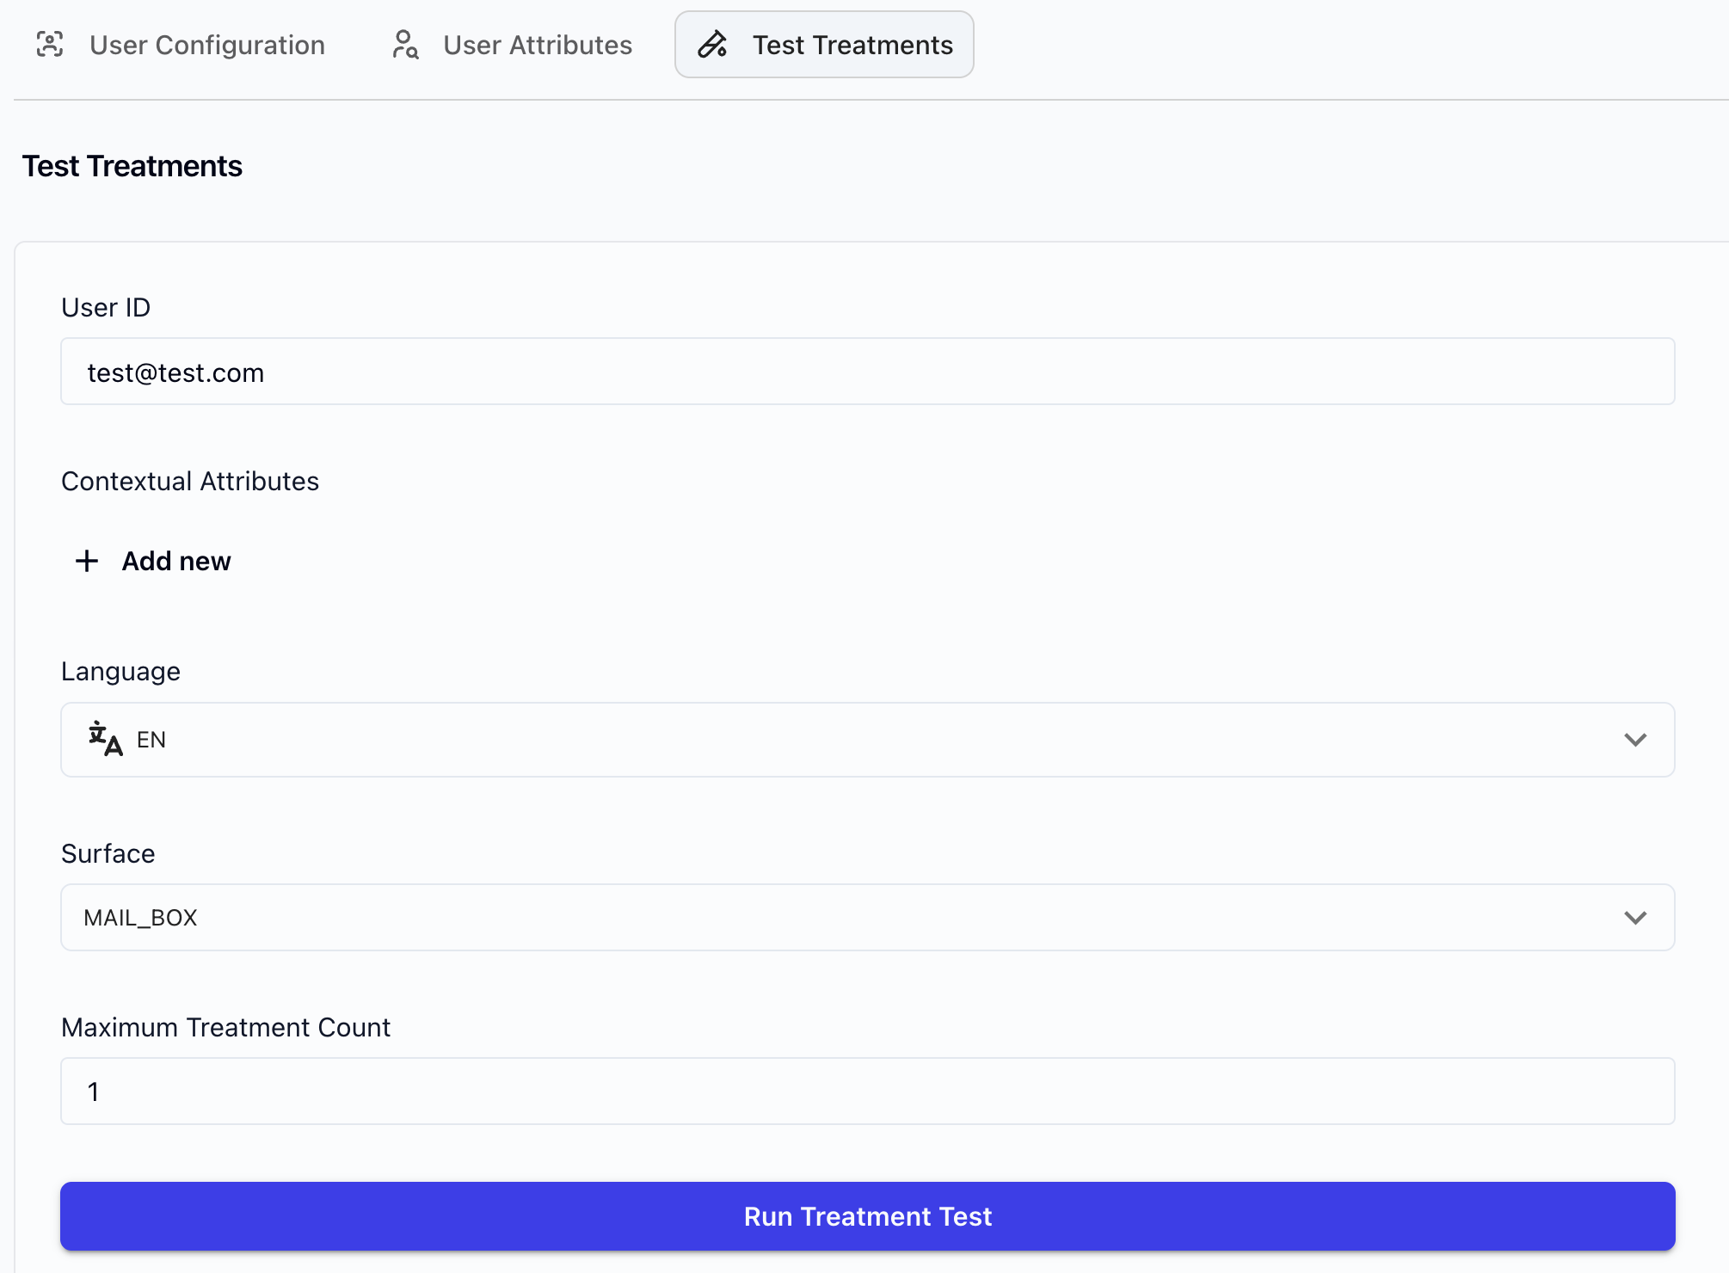This screenshot has width=1729, height=1273.
Task: Click the User ID field showing test@test.com
Action: tap(867, 371)
